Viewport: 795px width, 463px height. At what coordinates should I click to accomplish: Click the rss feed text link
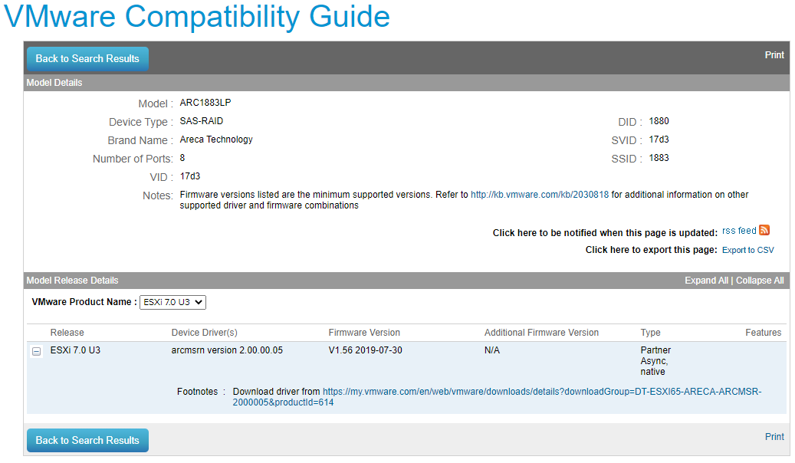(x=739, y=231)
